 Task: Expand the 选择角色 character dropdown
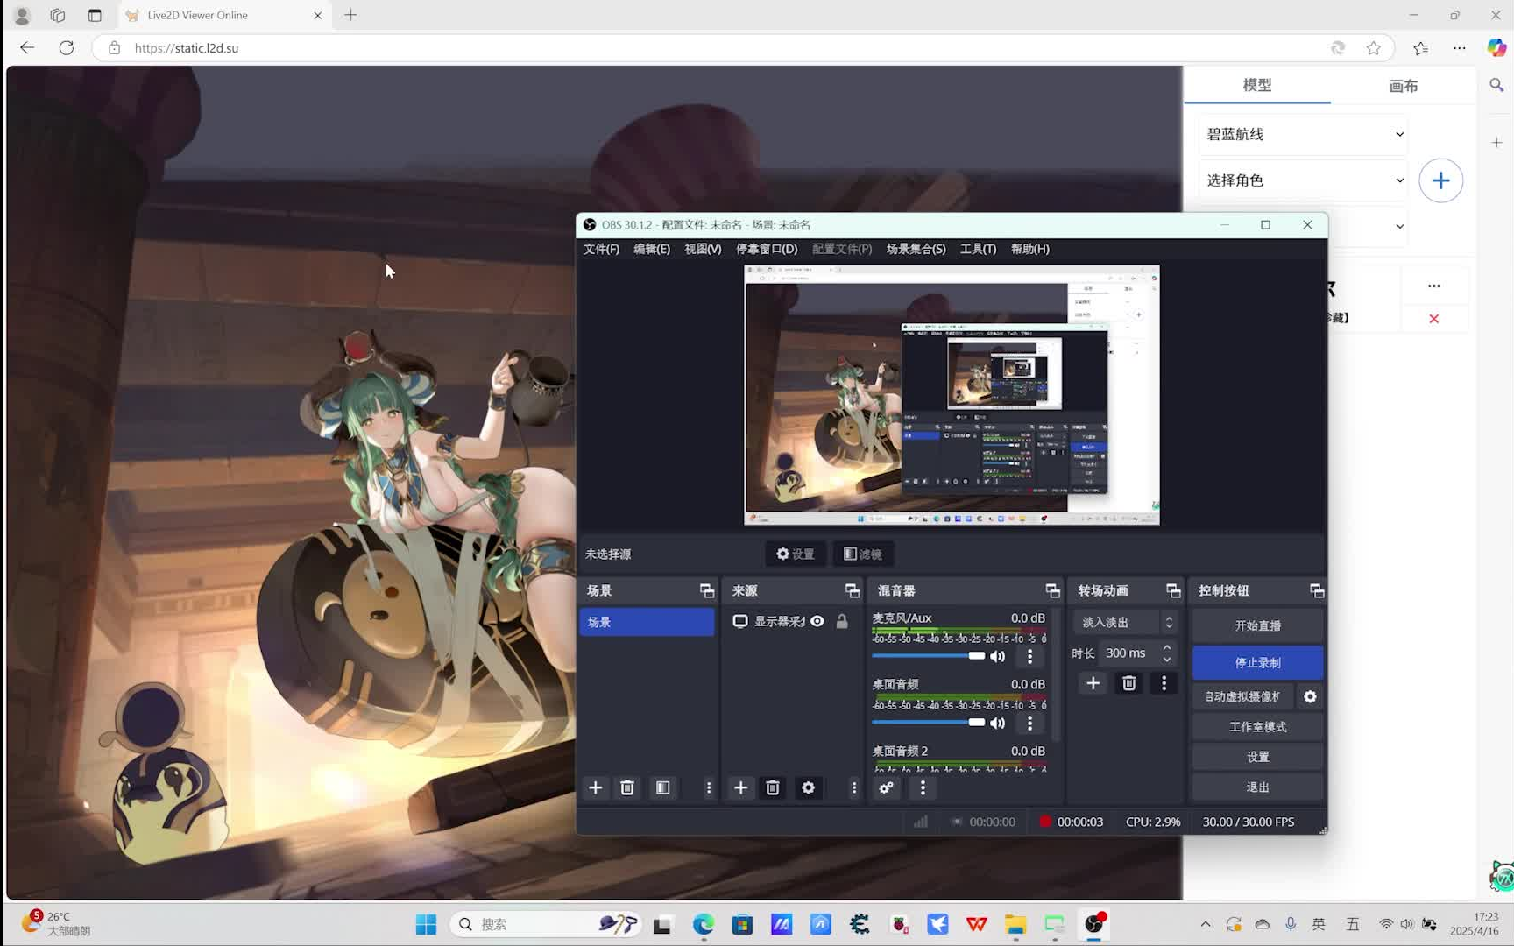point(1303,180)
